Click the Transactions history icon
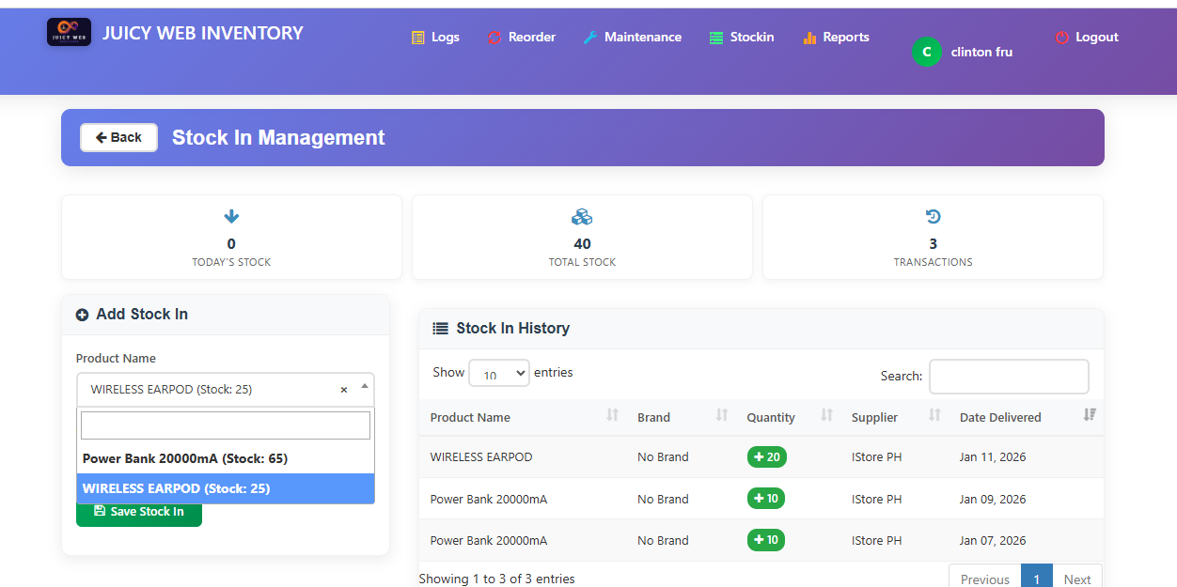This screenshot has width=1177, height=587. coord(933,215)
